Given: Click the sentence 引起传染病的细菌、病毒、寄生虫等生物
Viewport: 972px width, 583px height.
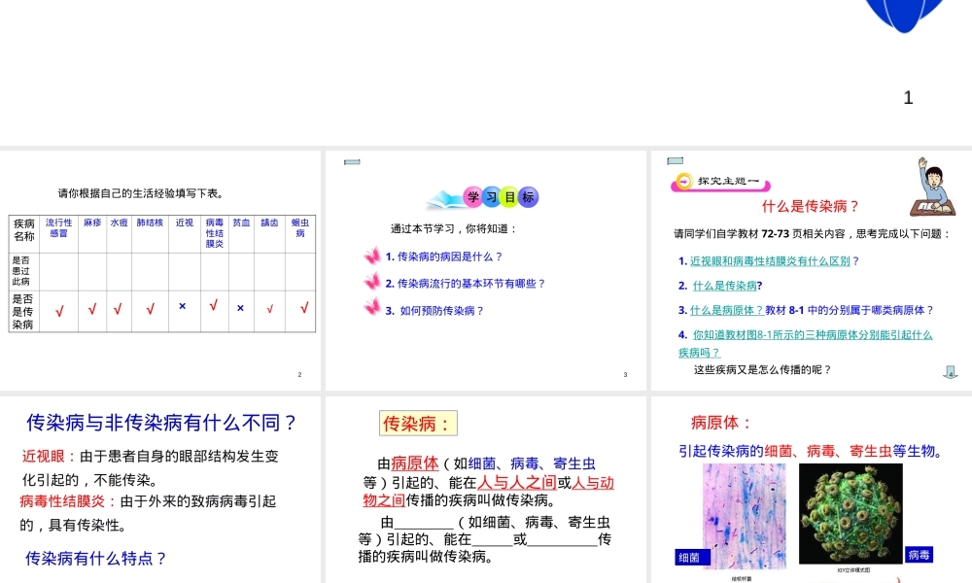Looking at the screenshot, I should pos(812,452).
